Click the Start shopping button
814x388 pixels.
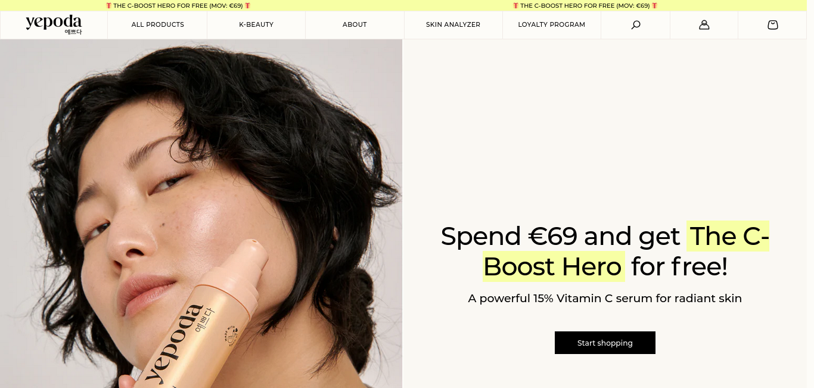pos(605,343)
